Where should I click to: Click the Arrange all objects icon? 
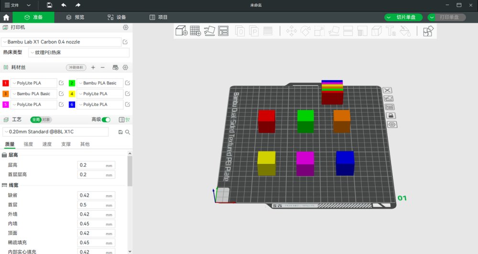coord(223,31)
